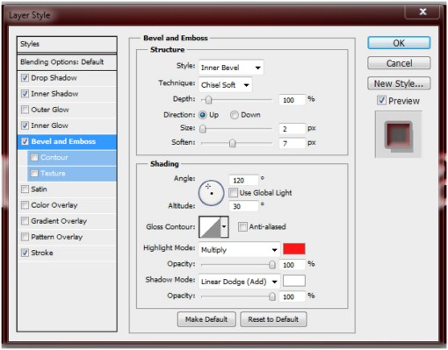Uncheck the Bevel and Emboss checkbox
This screenshot has width=448, height=350.
[25, 141]
